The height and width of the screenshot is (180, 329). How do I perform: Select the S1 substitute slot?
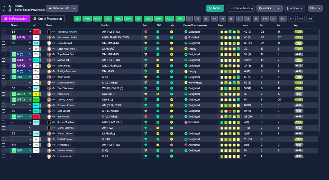[x=189, y=19]
